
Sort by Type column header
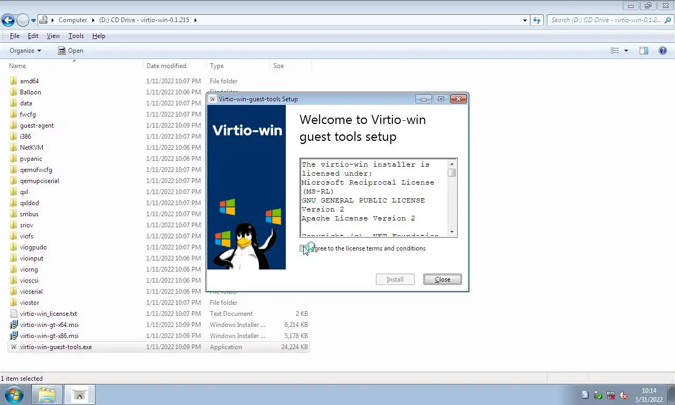click(238, 66)
